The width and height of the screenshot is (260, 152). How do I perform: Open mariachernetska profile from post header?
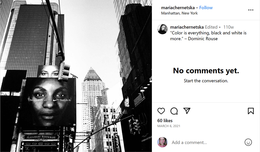[x=178, y=8]
